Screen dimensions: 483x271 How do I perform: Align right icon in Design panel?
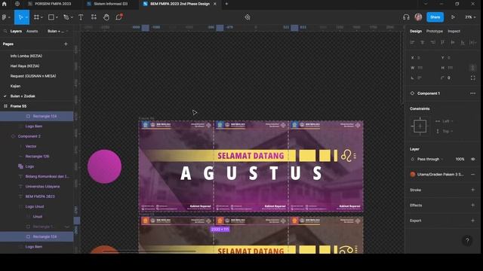click(x=432, y=42)
